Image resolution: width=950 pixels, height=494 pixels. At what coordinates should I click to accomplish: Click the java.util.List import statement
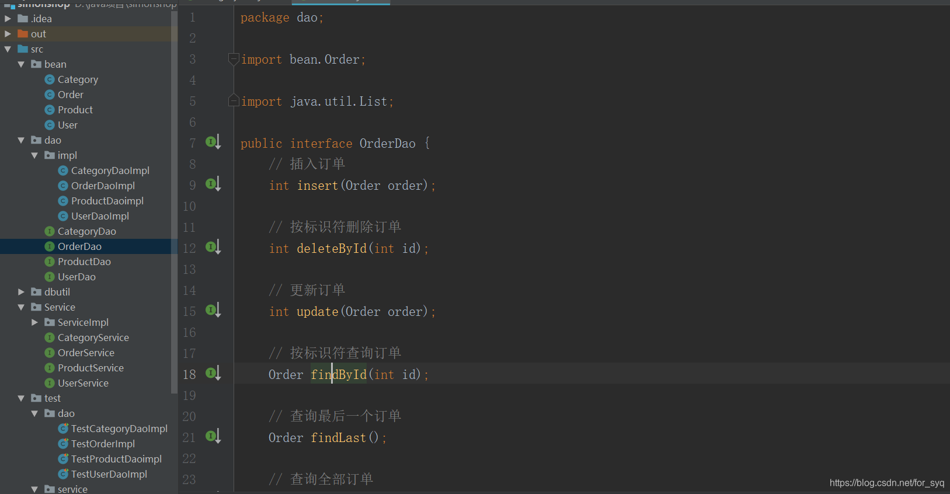[x=317, y=101]
